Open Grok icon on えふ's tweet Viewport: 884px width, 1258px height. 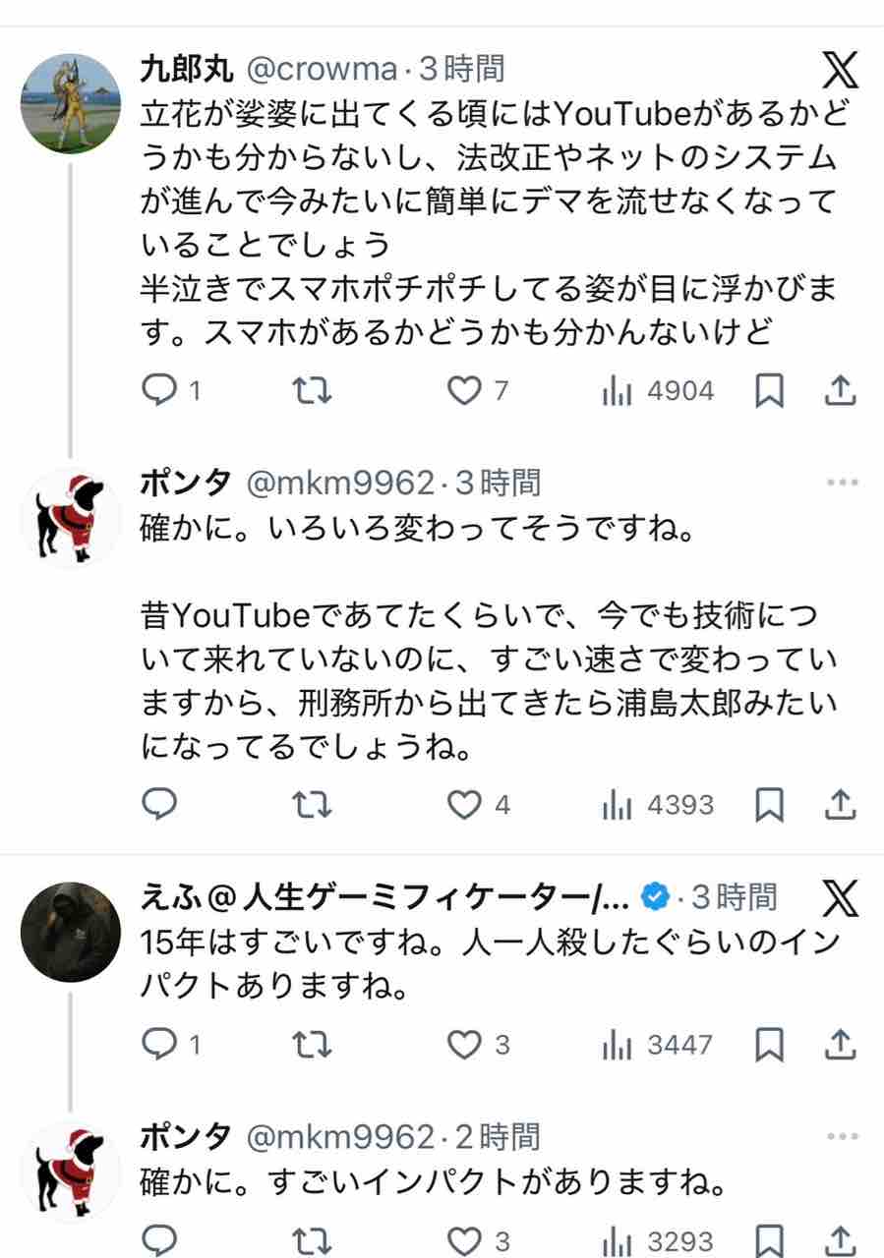(839, 898)
